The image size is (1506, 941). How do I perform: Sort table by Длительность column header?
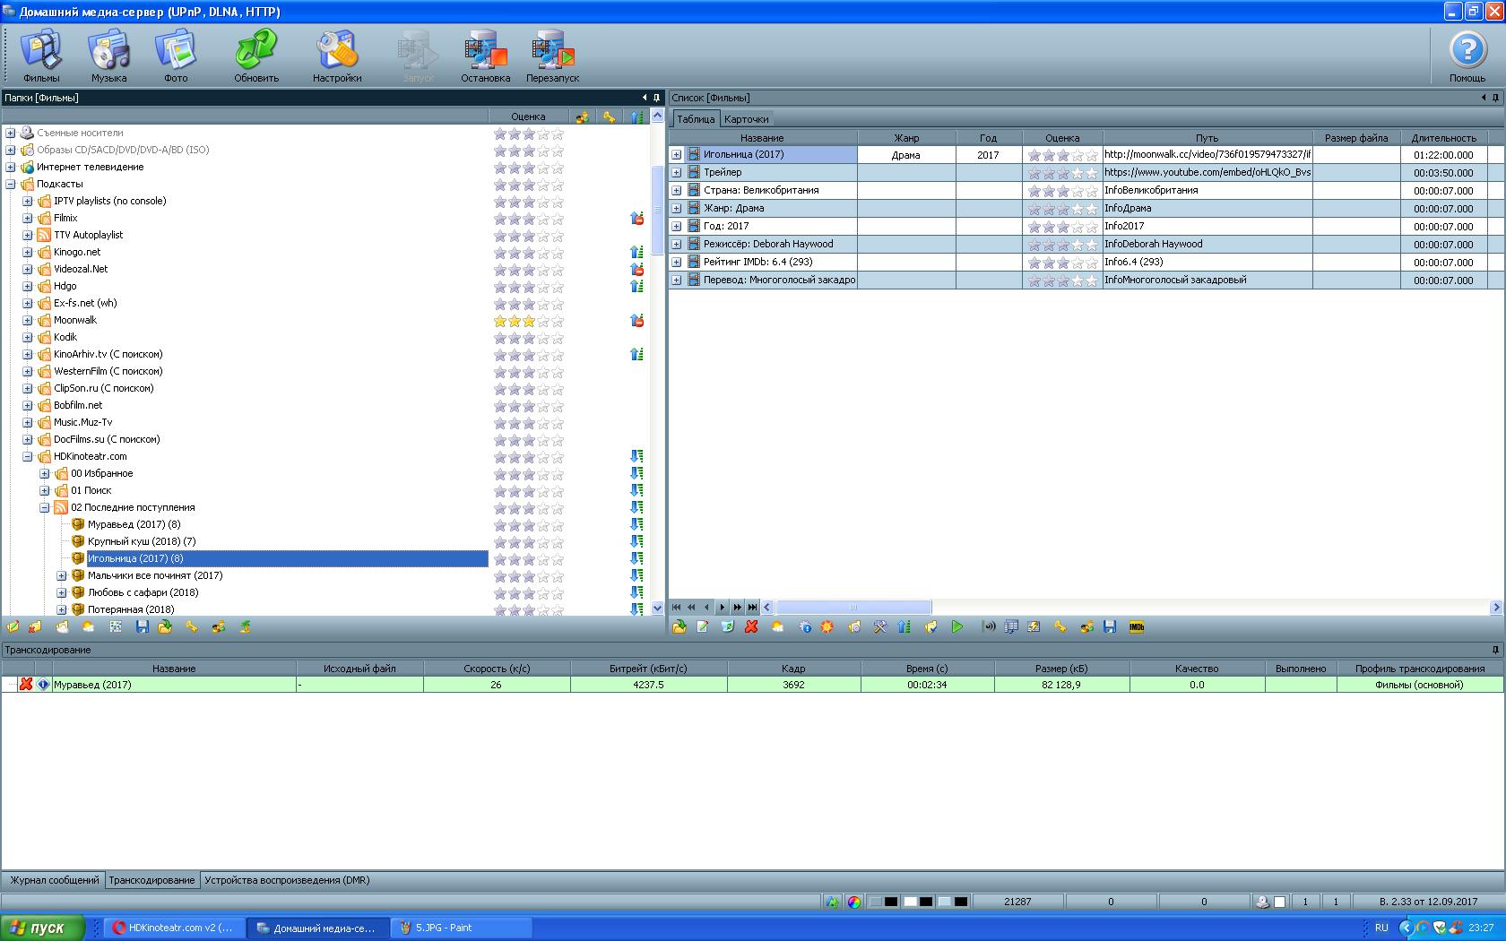[1442, 138]
